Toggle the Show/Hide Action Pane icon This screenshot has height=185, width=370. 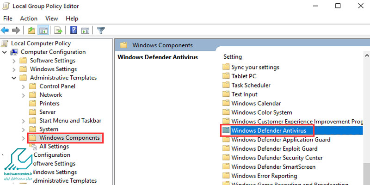(x=85, y=31)
